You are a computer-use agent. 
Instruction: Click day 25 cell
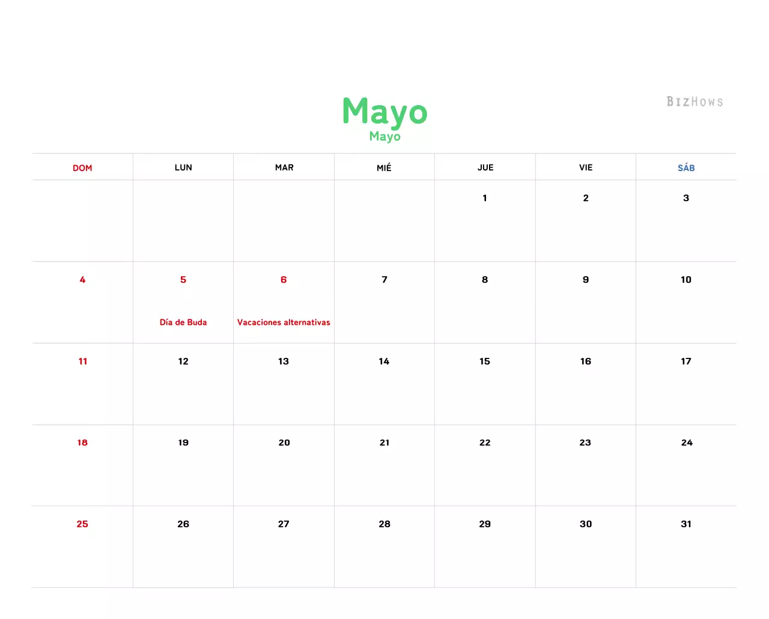click(x=82, y=524)
